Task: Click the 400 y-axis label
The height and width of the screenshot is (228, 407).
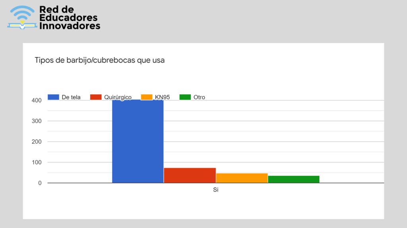Action: [37, 101]
